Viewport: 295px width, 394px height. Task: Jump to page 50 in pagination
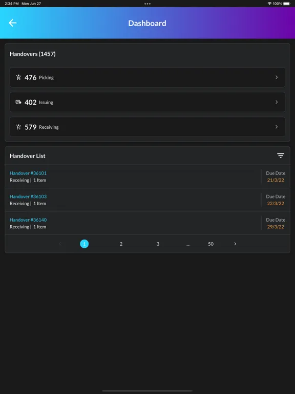coord(210,244)
